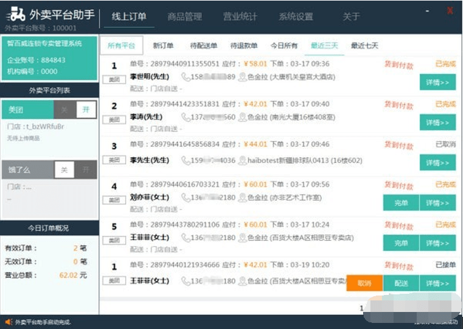Click 今日订单概况 panel header

pyautogui.click(x=48, y=228)
